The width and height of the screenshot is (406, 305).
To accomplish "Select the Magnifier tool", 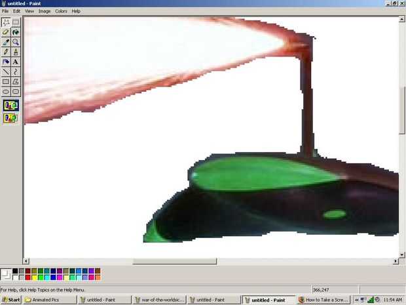I will coord(16,42).
